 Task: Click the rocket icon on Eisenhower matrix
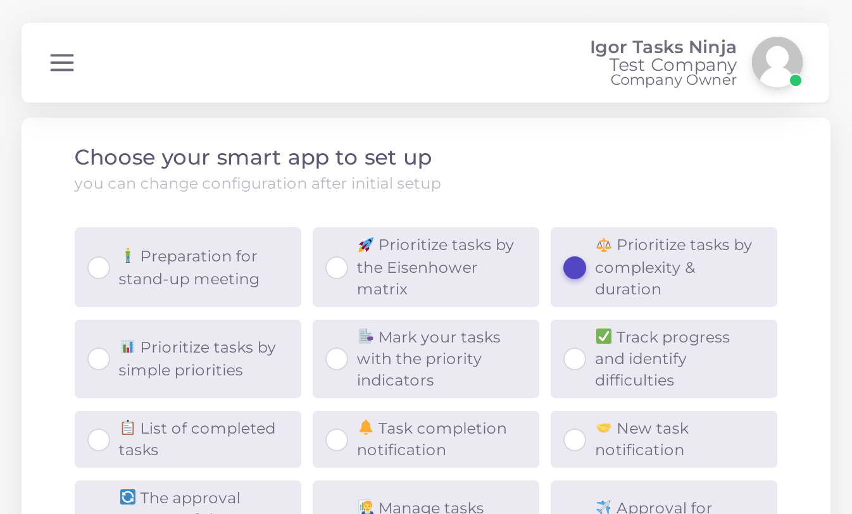[x=365, y=245]
